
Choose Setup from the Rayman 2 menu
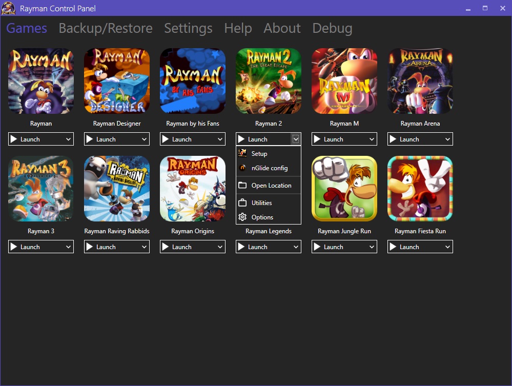tap(269, 153)
